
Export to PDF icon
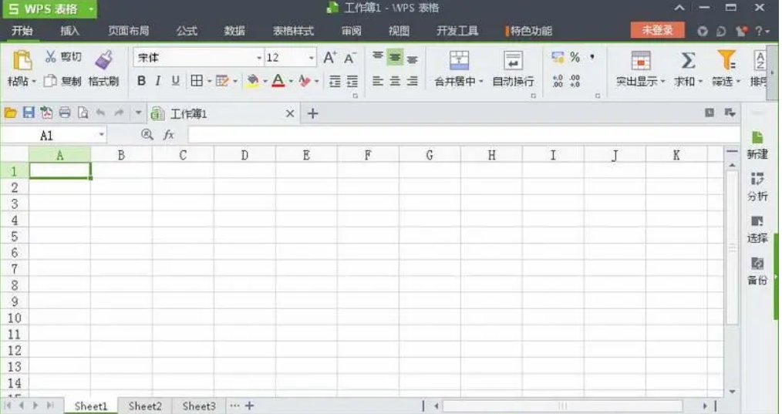tap(47, 113)
